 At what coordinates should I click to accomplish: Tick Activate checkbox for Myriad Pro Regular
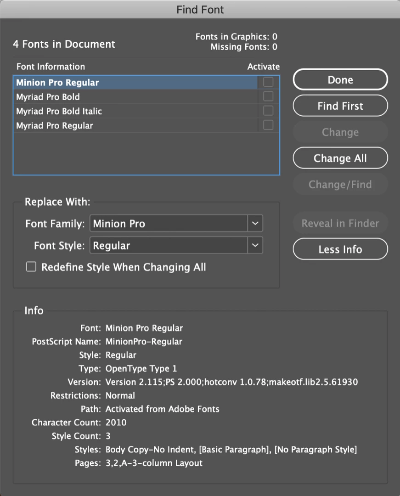(x=268, y=124)
